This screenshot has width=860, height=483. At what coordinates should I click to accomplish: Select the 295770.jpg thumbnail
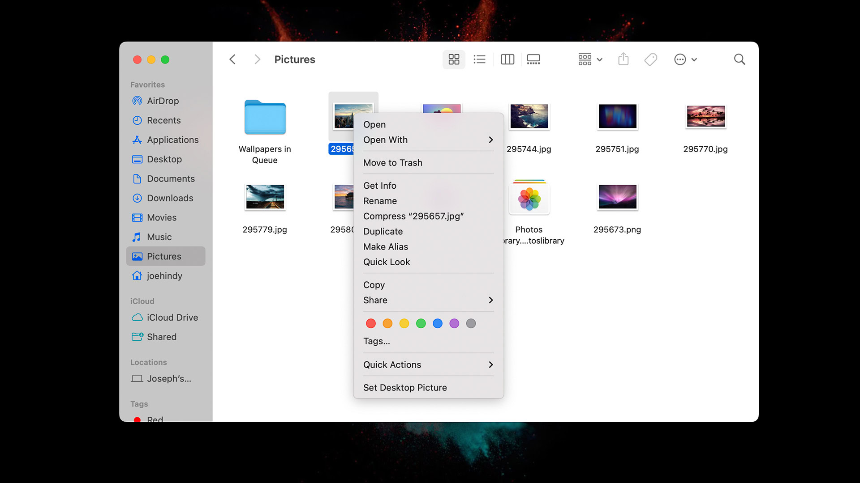tap(705, 116)
